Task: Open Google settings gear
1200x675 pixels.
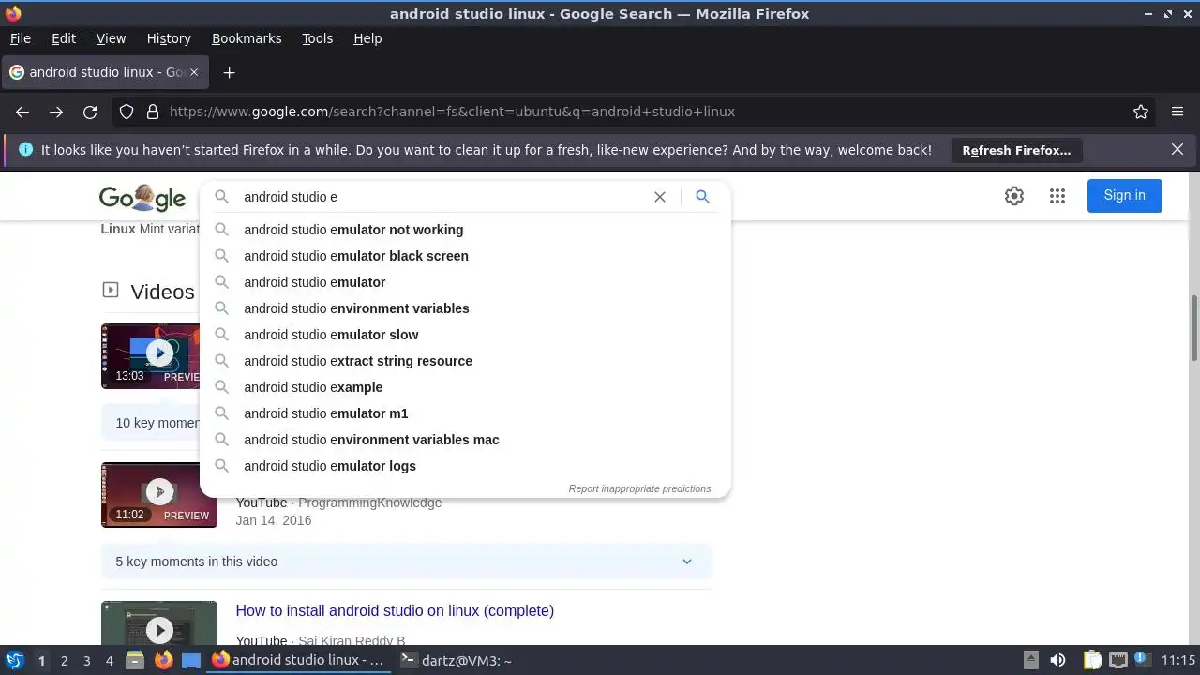Action: 1014,196
